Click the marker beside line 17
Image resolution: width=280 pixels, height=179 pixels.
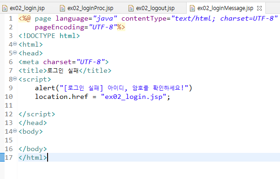[2, 157]
